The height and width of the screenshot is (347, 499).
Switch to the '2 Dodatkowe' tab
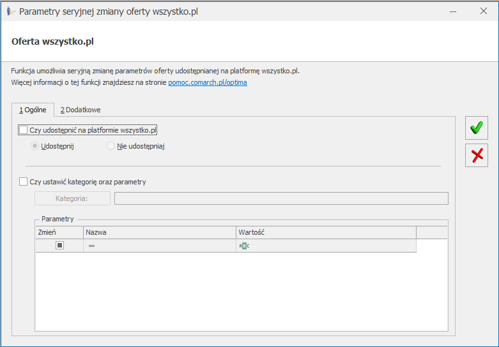point(81,110)
